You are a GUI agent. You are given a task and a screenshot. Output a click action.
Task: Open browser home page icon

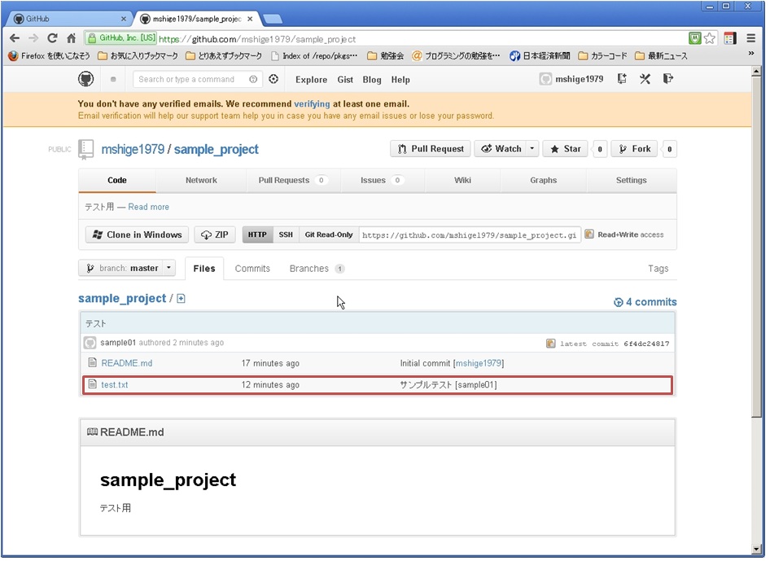click(x=71, y=38)
